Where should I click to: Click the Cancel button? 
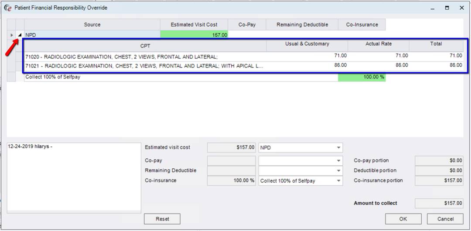(x=445, y=219)
